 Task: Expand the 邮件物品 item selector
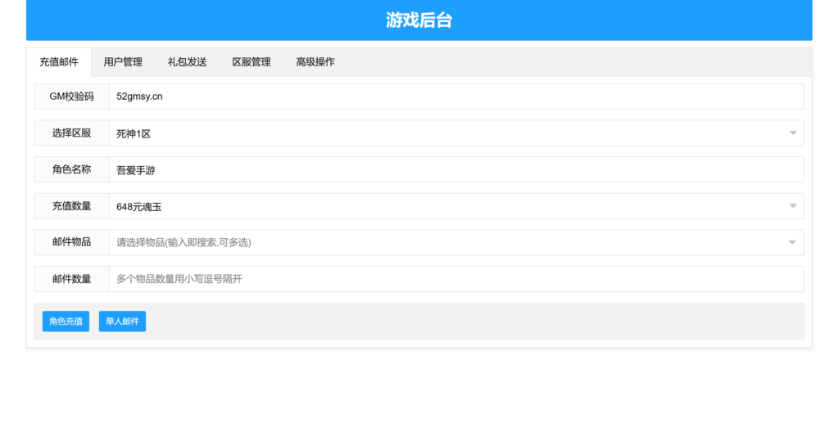(456, 242)
